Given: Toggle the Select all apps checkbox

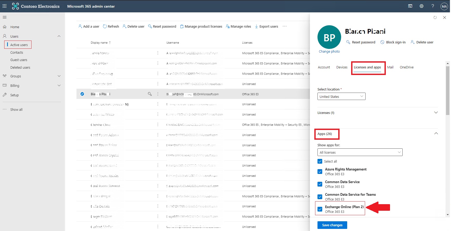Looking at the screenshot, I should 320,161.
